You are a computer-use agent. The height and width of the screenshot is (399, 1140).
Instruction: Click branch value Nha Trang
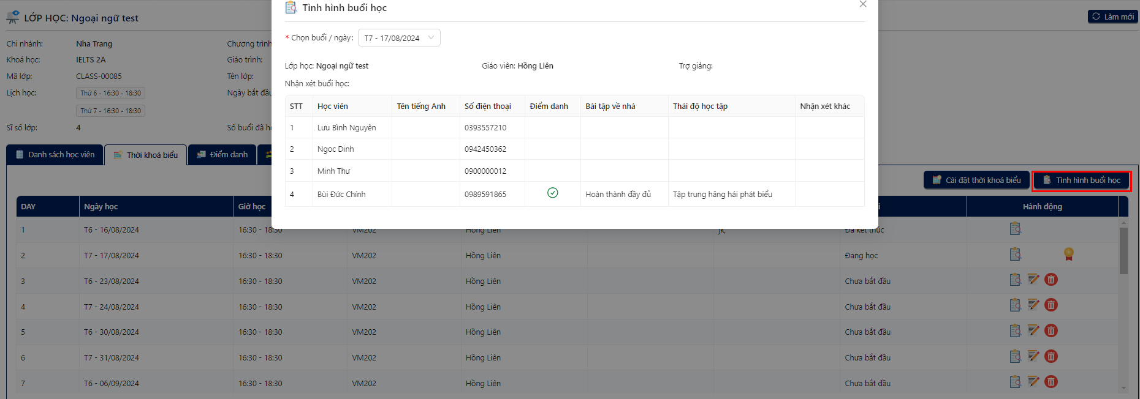click(x=94, y=44)
